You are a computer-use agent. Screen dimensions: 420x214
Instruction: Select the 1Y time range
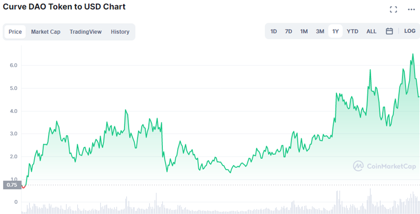(335, 31)
